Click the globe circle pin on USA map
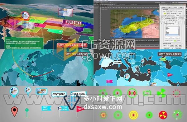 [x=25, y=16]
